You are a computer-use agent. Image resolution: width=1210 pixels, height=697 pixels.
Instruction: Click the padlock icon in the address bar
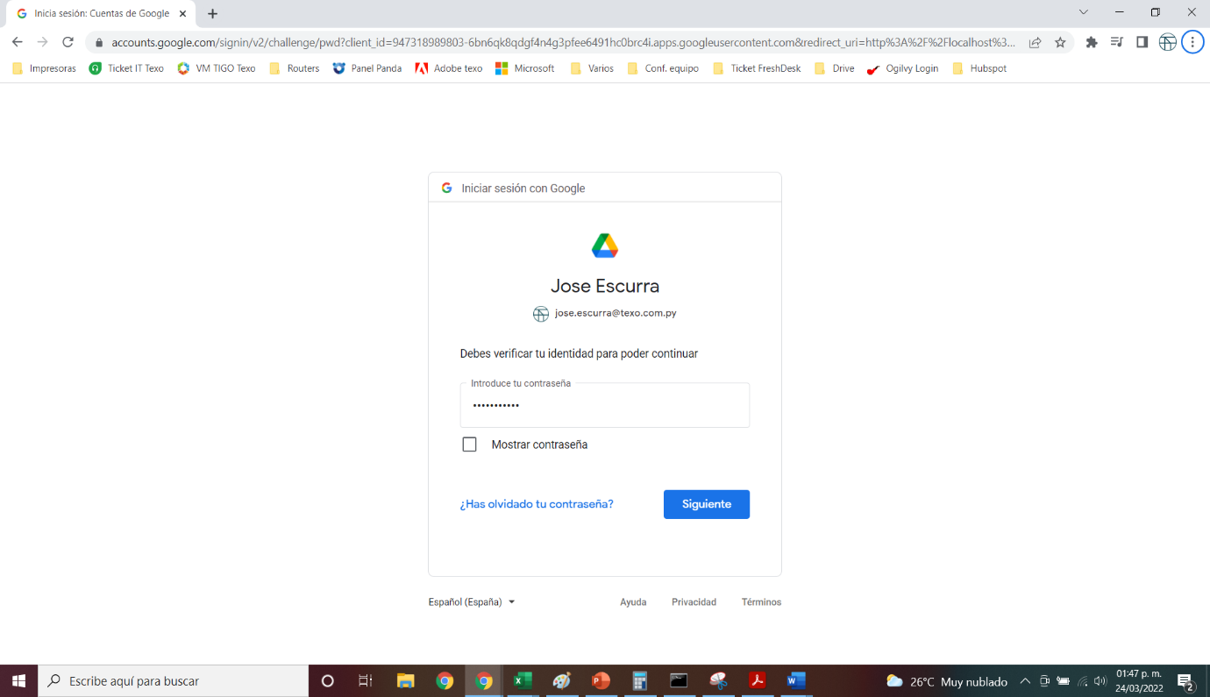99,42
